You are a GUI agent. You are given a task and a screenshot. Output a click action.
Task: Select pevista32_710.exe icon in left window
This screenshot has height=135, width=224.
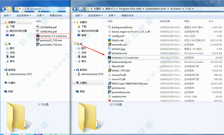pos(38,40)
